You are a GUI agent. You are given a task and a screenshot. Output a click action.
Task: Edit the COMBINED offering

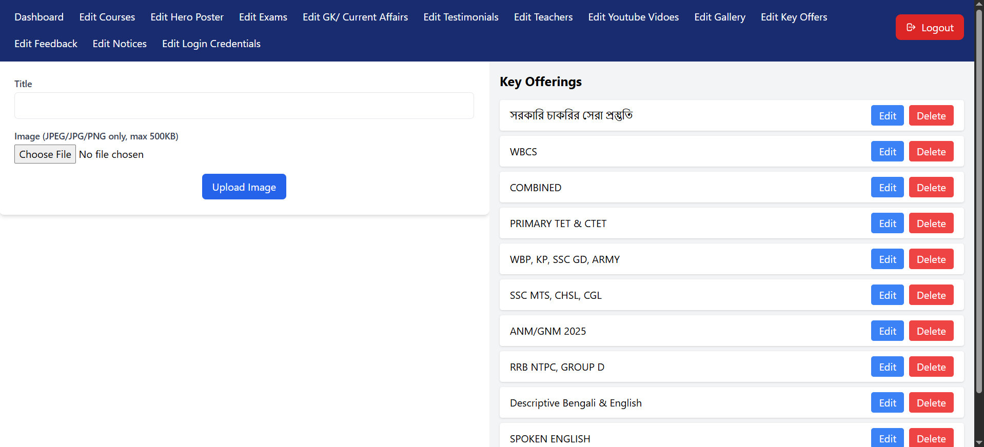click(x=887, y=187)
